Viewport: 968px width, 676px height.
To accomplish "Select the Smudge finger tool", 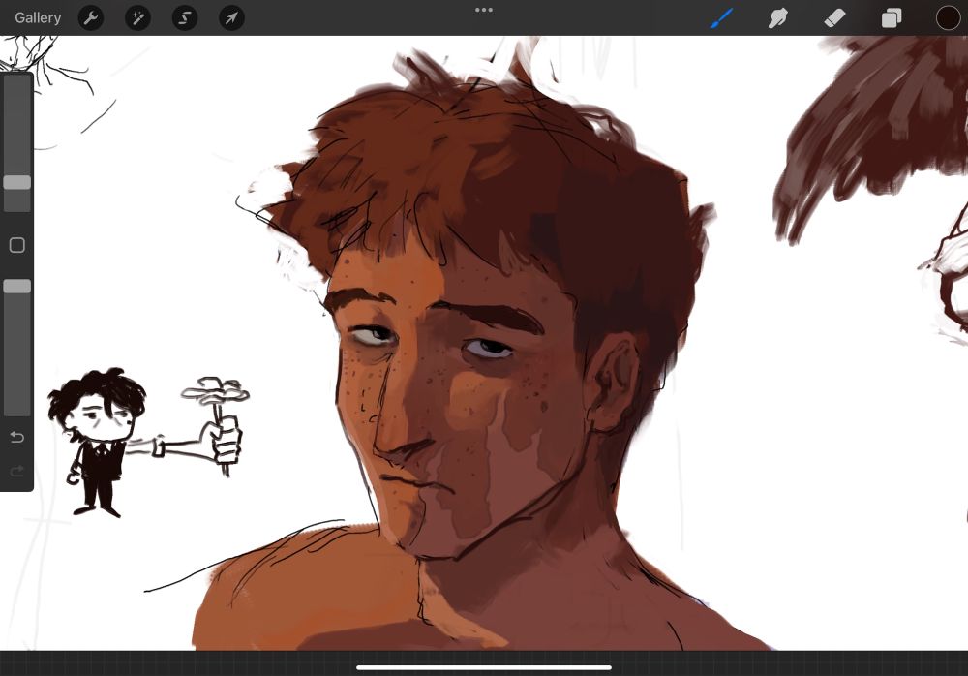I will (778, 18).
